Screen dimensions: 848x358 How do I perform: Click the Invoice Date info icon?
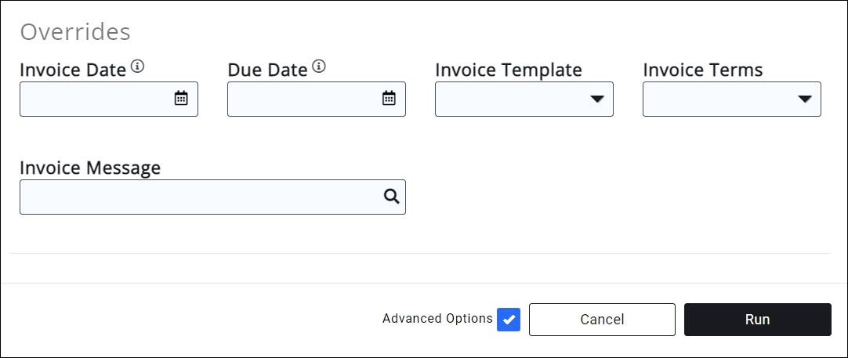pos(137,67)
